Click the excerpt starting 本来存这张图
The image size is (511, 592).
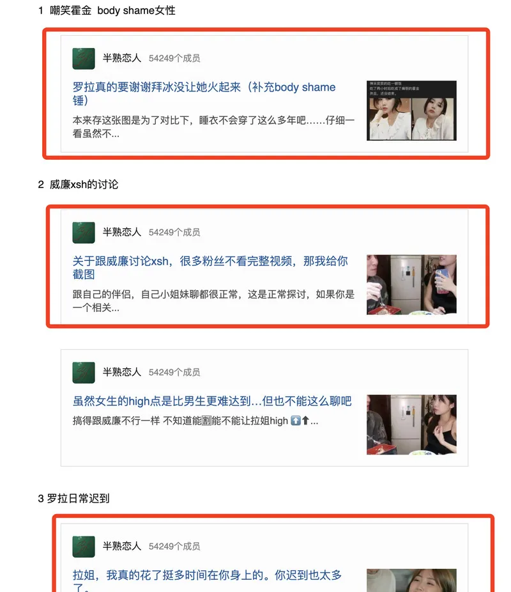213,127
